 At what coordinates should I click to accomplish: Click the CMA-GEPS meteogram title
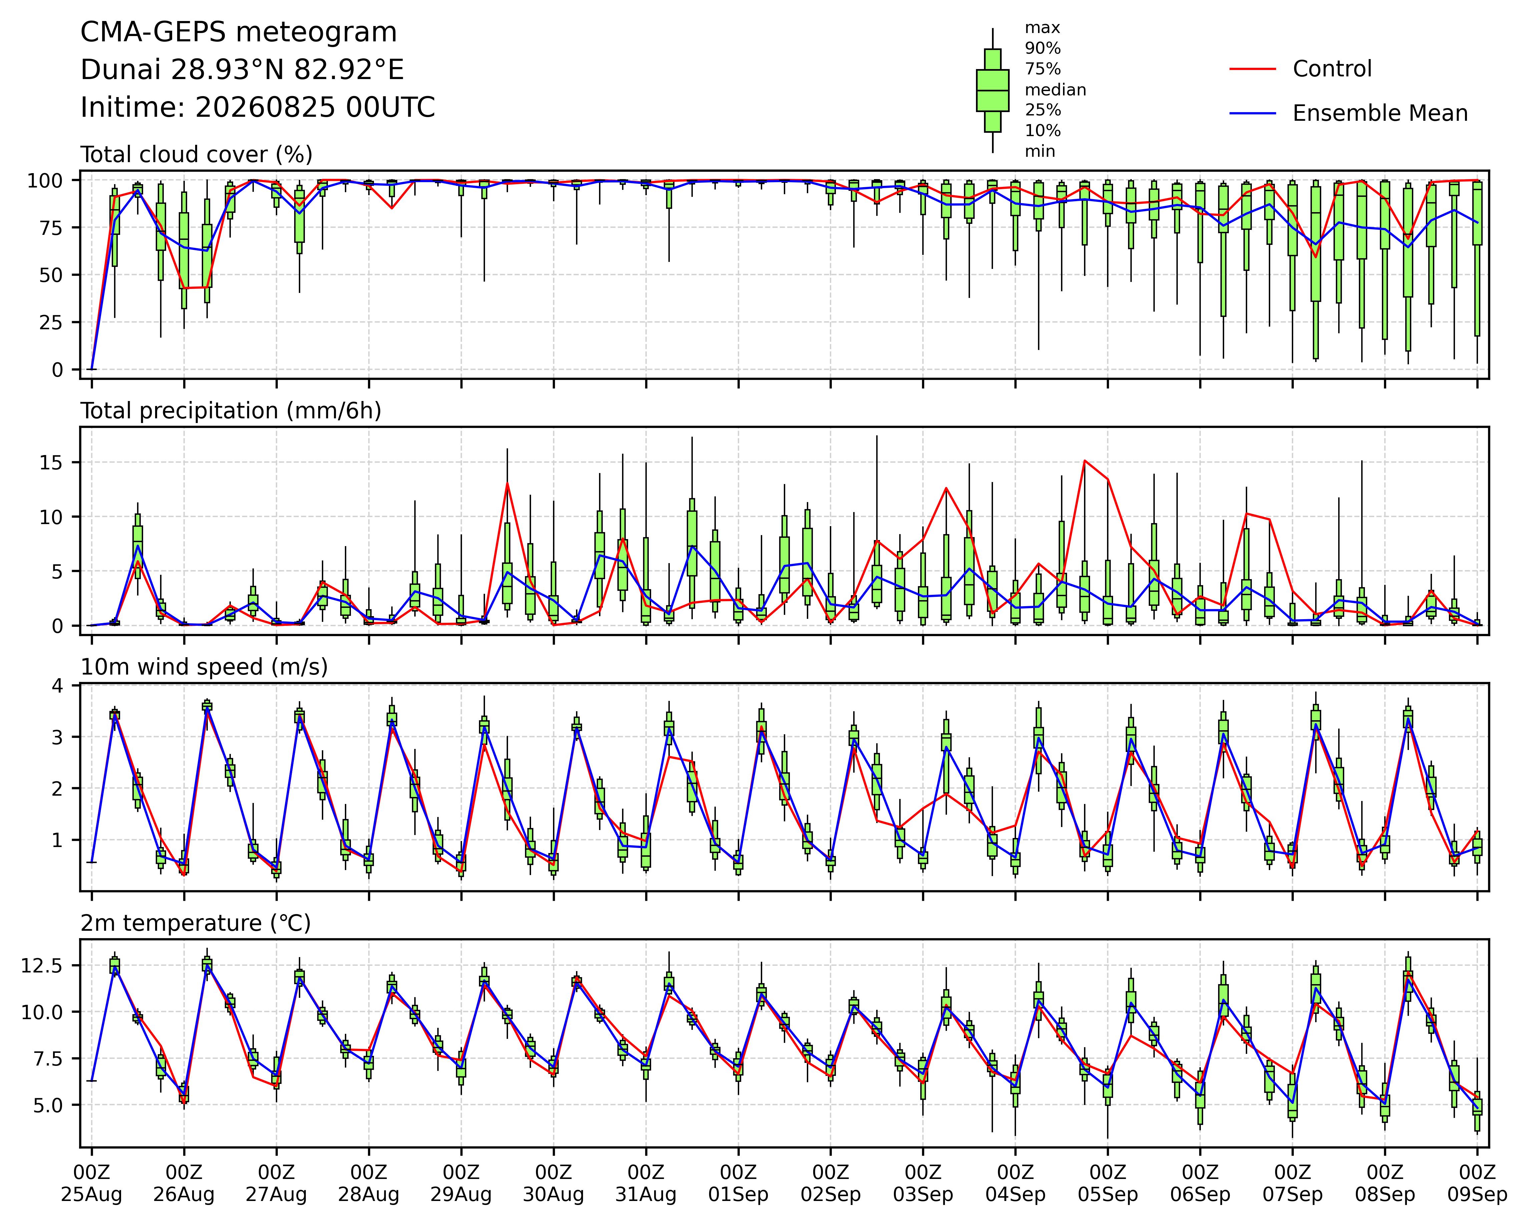coord(238,33)
